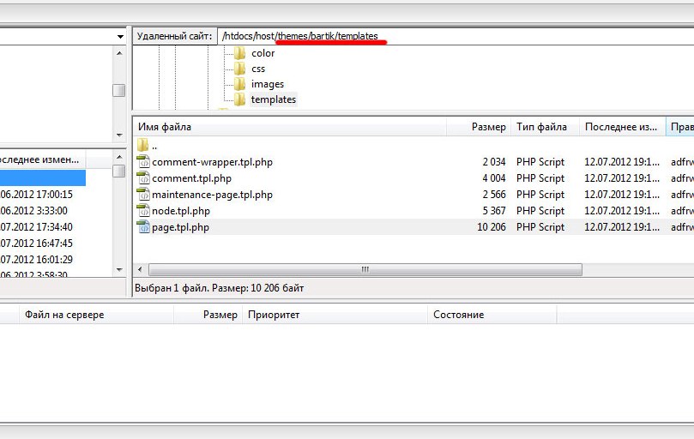Click scroll down arrow in local tree
Image resolution: width=694 pixels, height=439 pixels.
pyautogui.click(x=119, y=135)
